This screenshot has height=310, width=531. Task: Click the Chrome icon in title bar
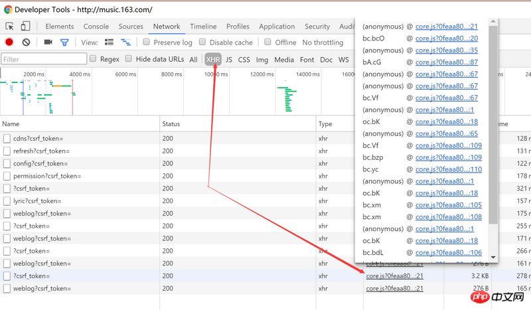pyautogui.click(x=8, y=9)
